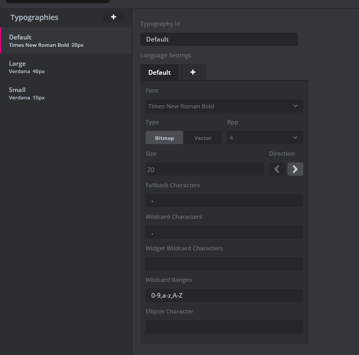This screenshot has width=359, height=355.
Task: Set direction to right arrow
Action: 295,169
